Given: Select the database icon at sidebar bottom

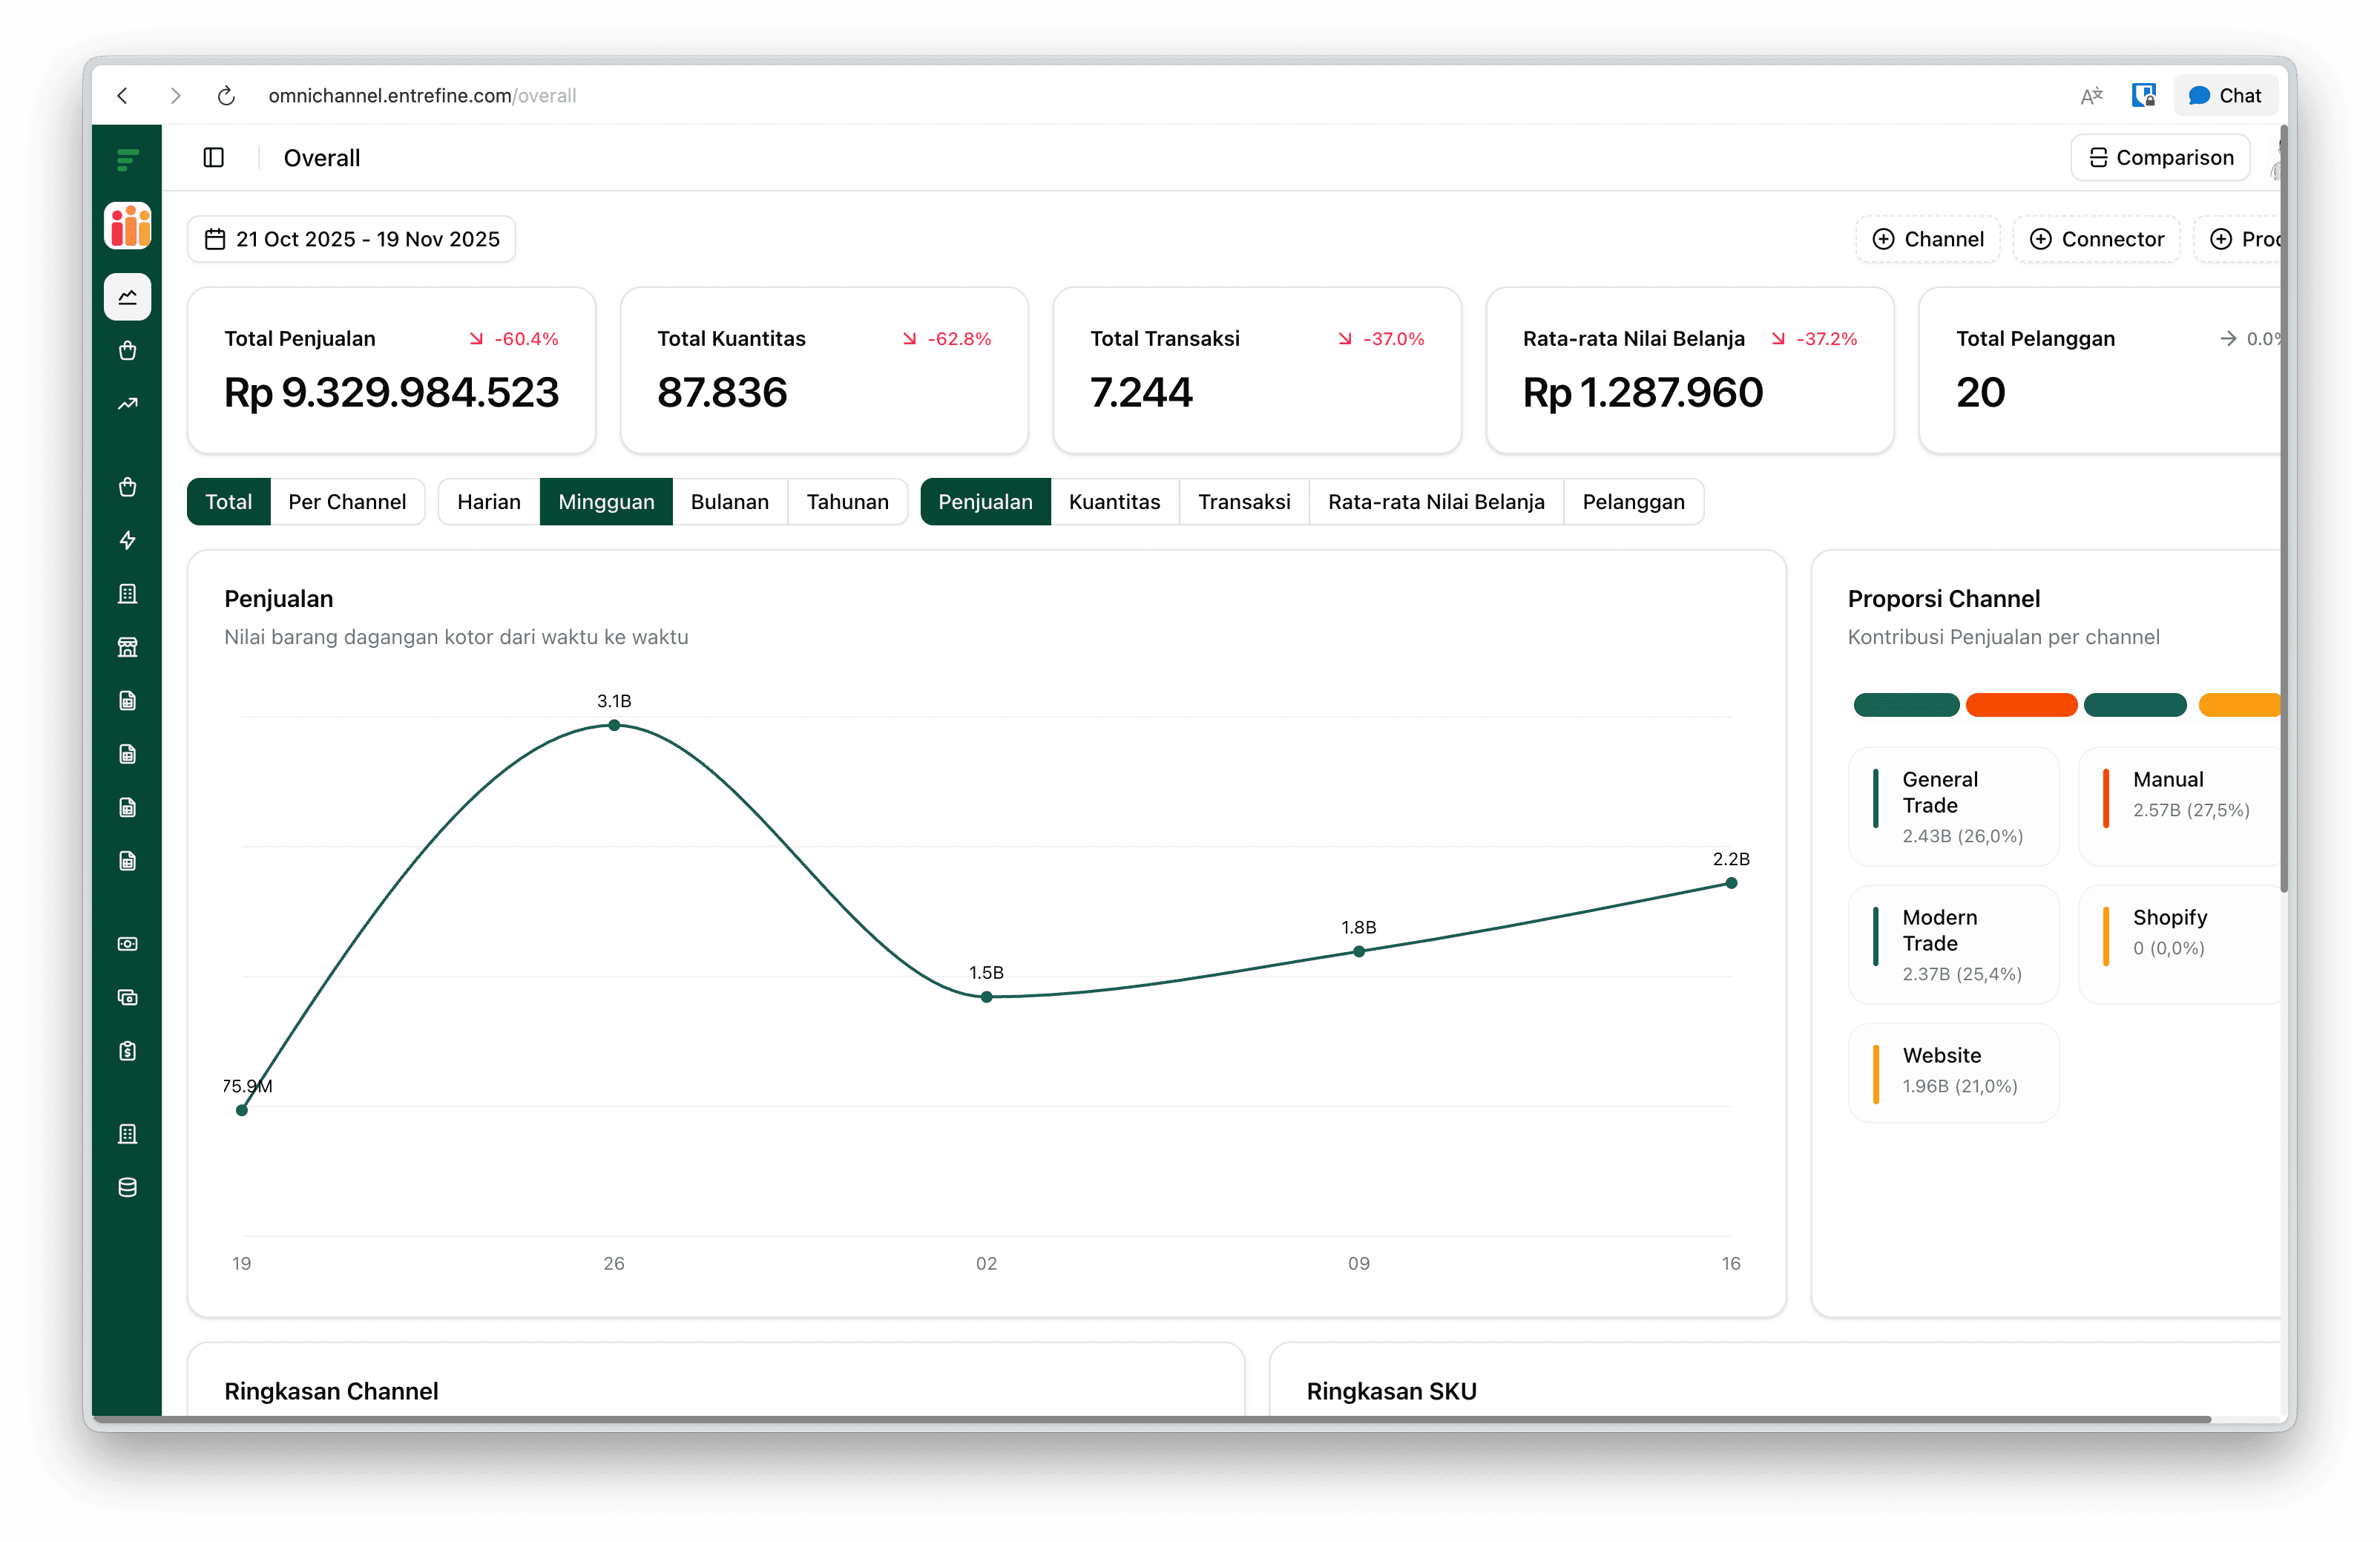Looking at the screenshot, I should [127, 1188].
